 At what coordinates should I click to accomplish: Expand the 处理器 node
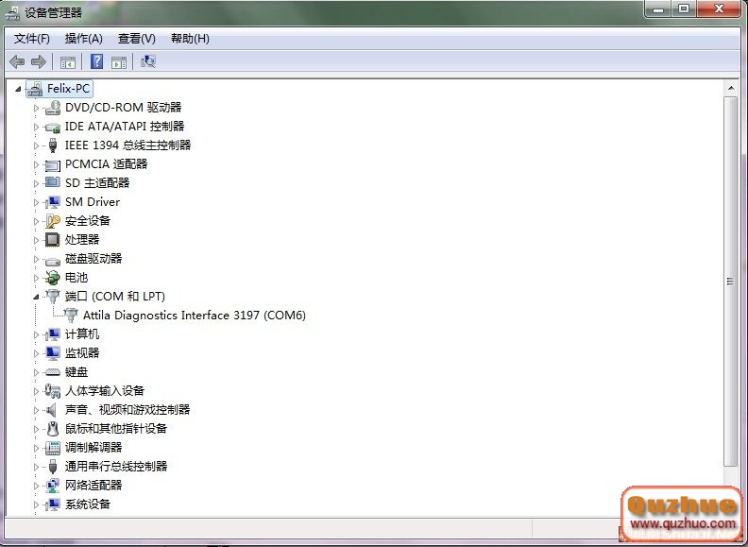[x=36, y=240]
